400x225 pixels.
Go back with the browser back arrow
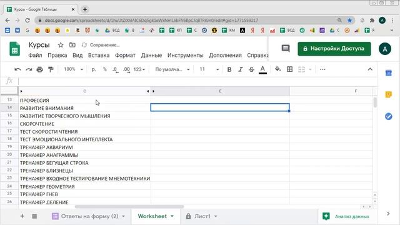pyautogui.click(x=7, y=20)
